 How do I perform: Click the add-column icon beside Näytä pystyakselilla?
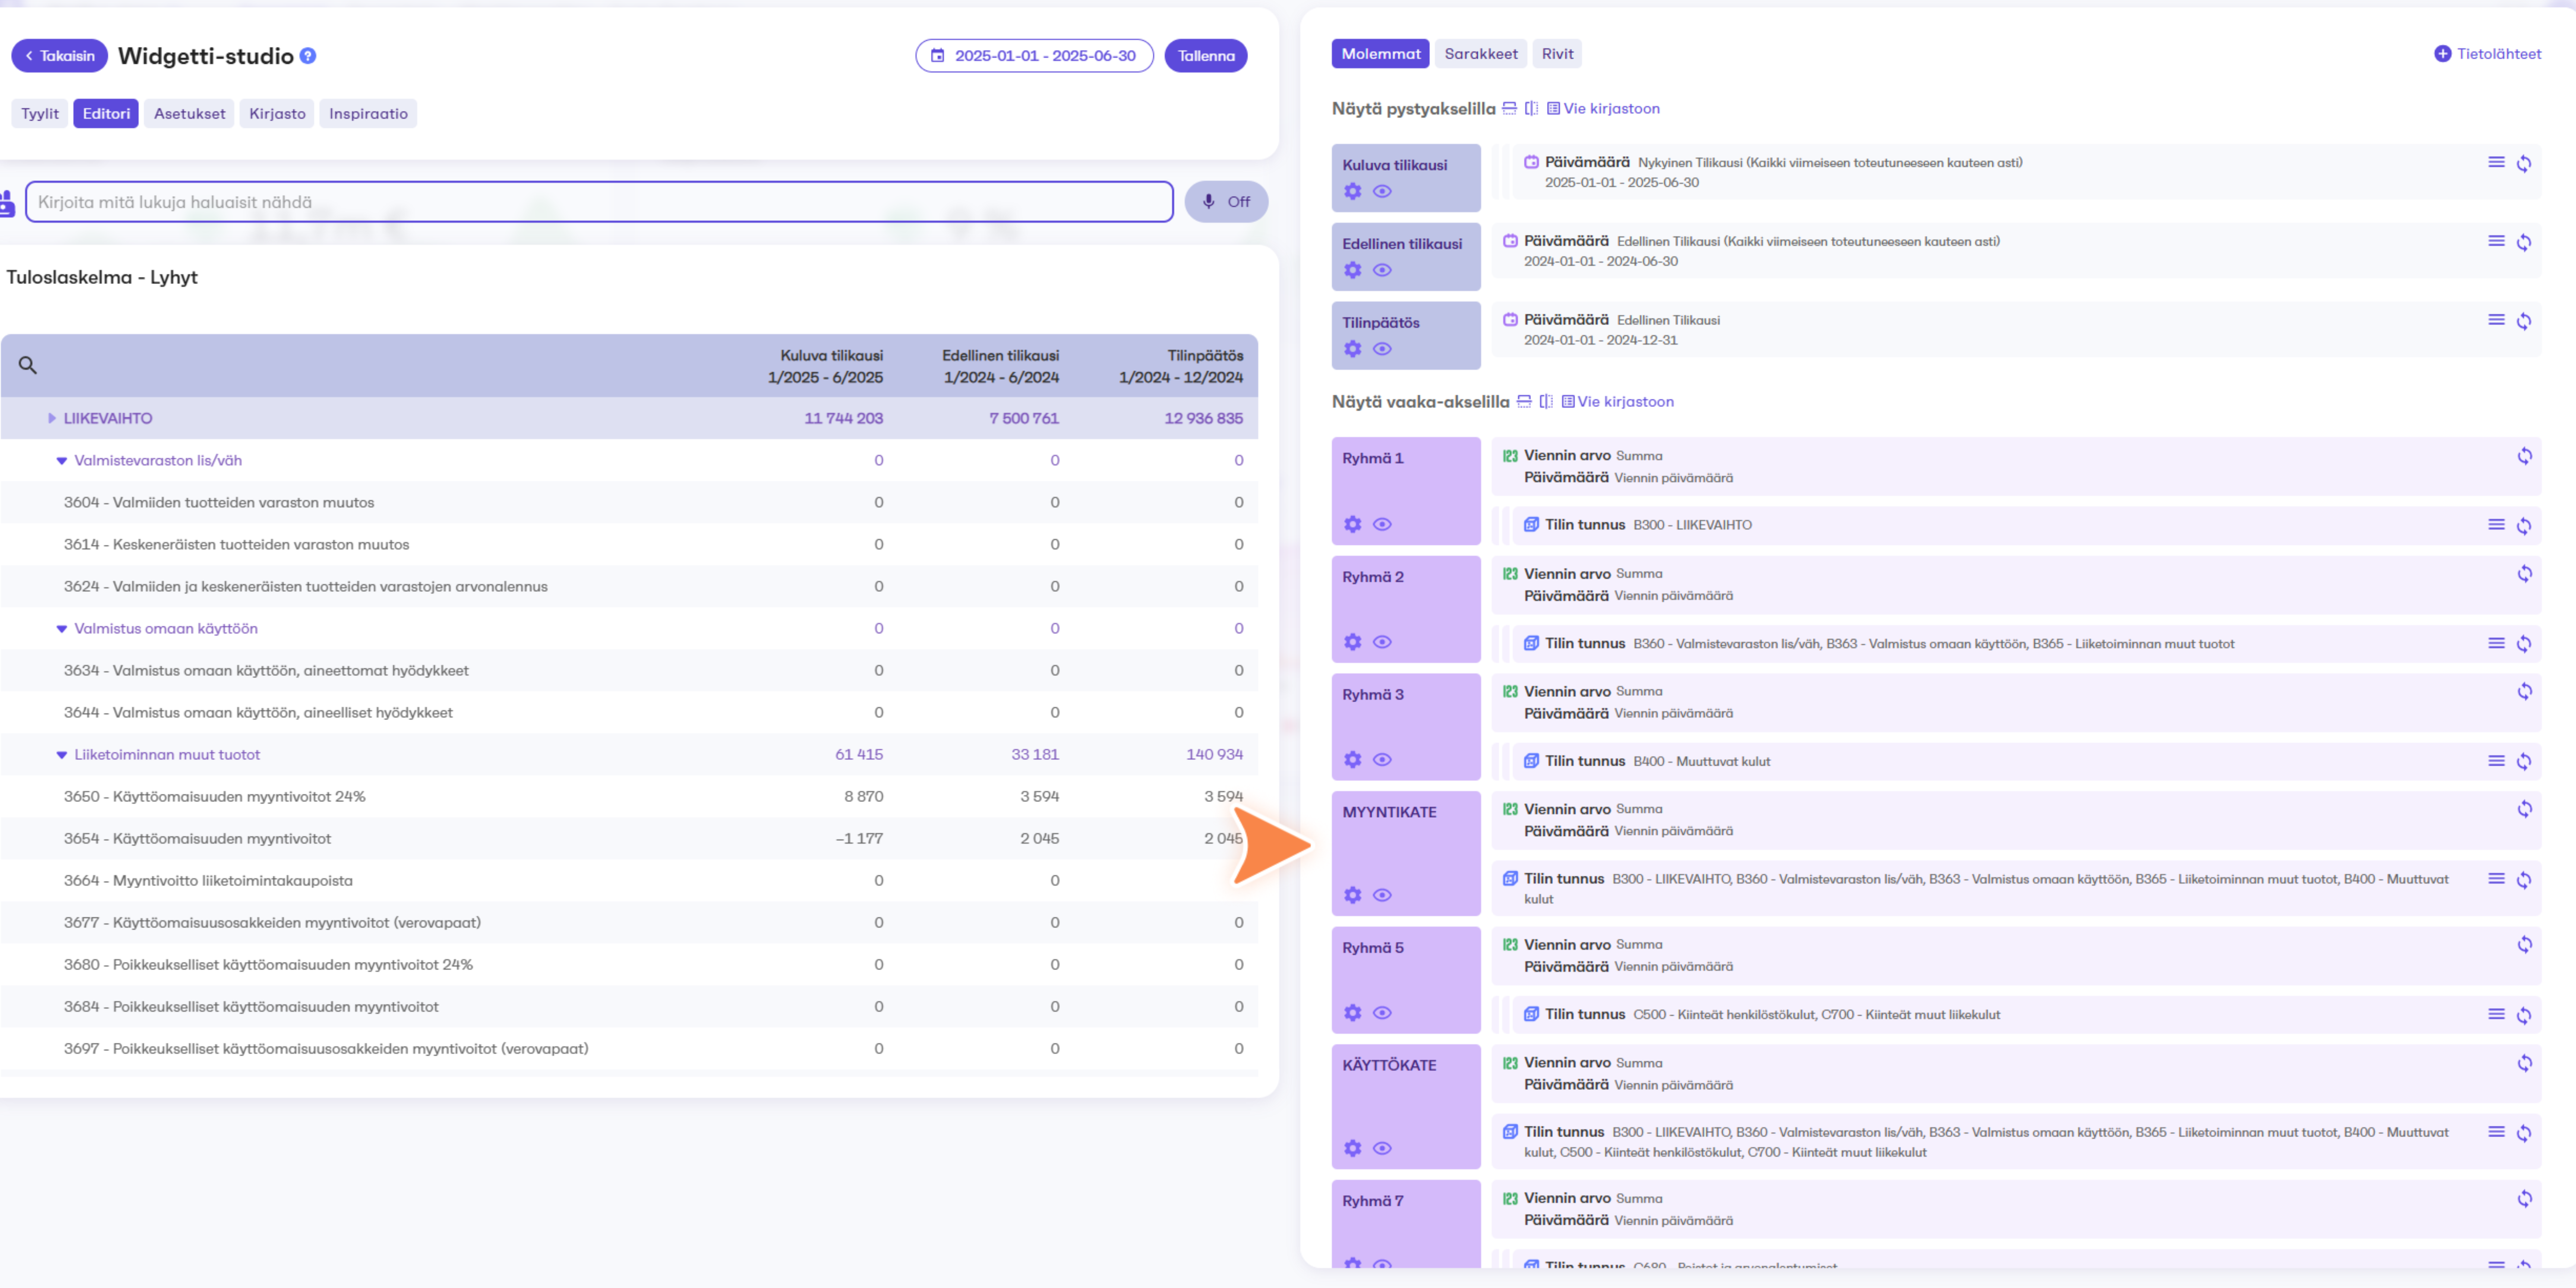tap(1531, 108)
